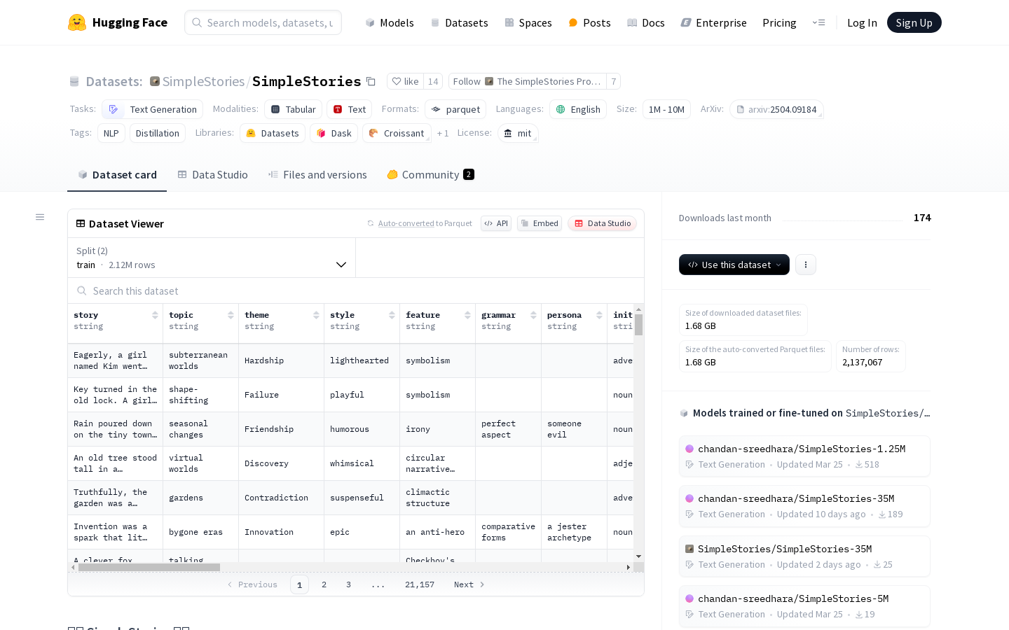Click Next page
Image resolution: width=1009 pixels, height=630 pixels.
click(x=469, y=584)
